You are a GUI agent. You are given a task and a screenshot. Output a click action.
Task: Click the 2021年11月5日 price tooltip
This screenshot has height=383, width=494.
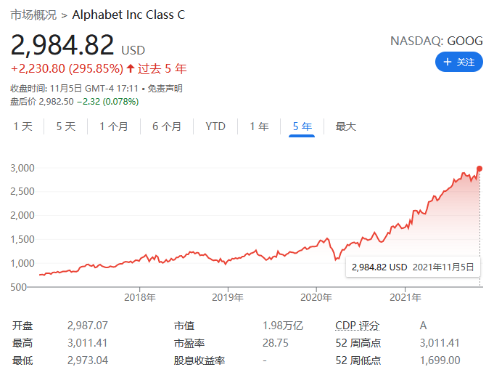413,267
